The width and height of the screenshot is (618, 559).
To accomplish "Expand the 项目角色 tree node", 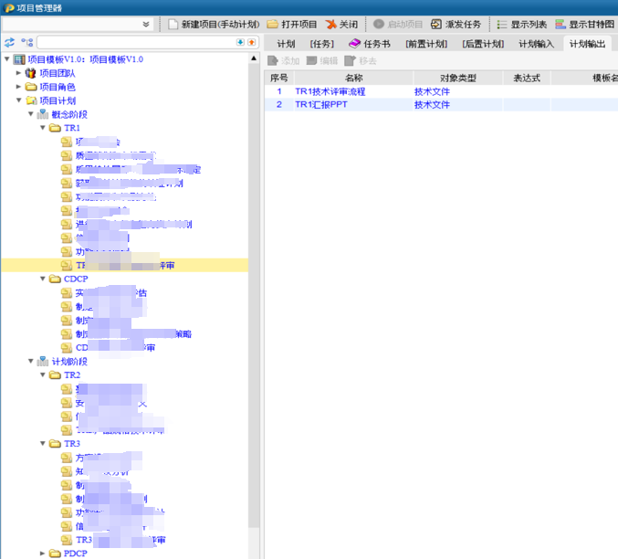I will point(18,87).
